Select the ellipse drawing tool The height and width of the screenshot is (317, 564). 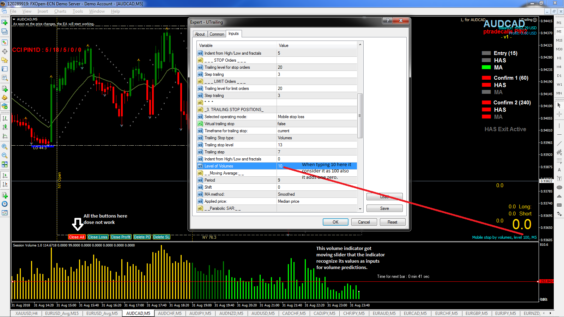click(559, 188)
